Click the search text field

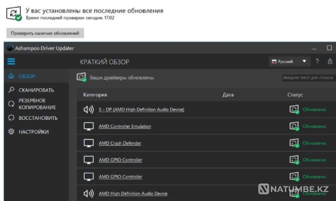coord(309,78)
